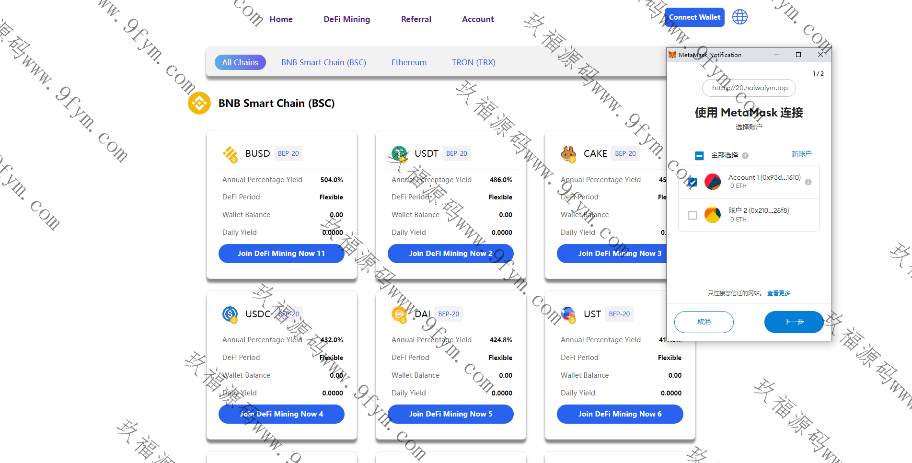Click the BUSD coin icon
Viewport: 912px width, 463px height.
[x=230, y=154]
